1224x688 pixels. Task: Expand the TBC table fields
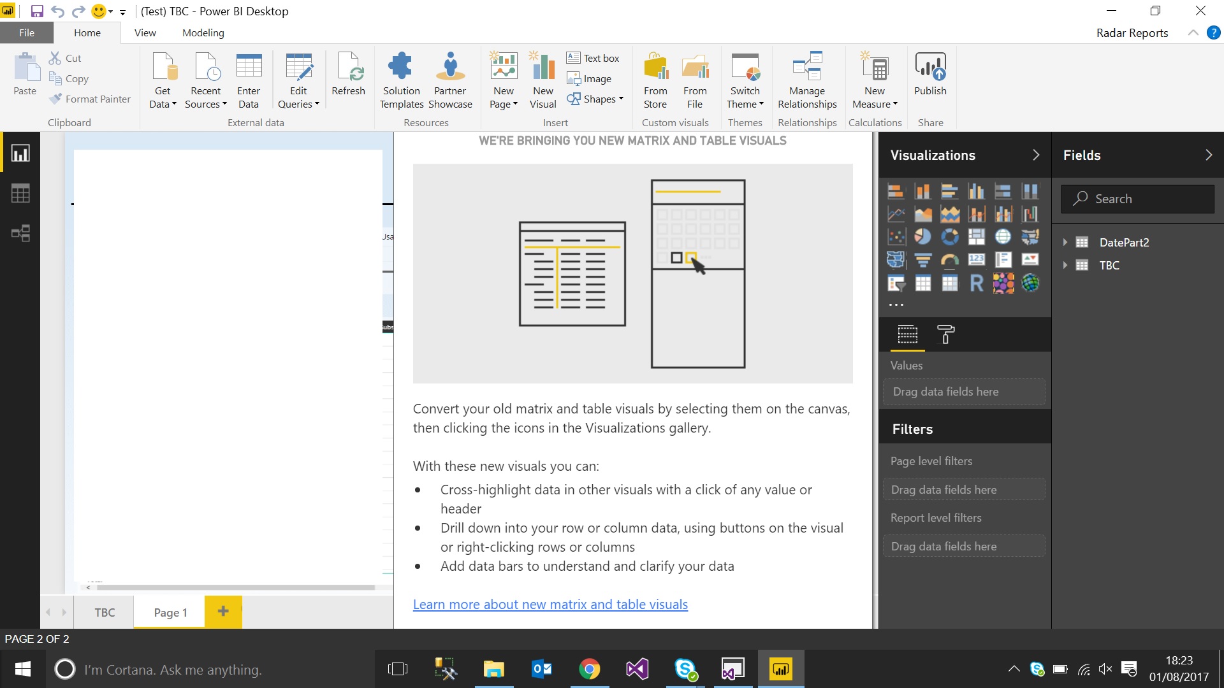click(x=1065, y=266)
